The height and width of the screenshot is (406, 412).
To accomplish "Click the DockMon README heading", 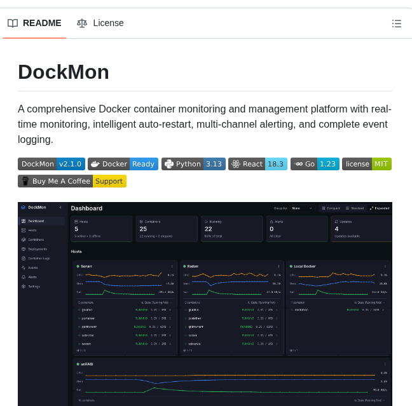I will [64, 72].
